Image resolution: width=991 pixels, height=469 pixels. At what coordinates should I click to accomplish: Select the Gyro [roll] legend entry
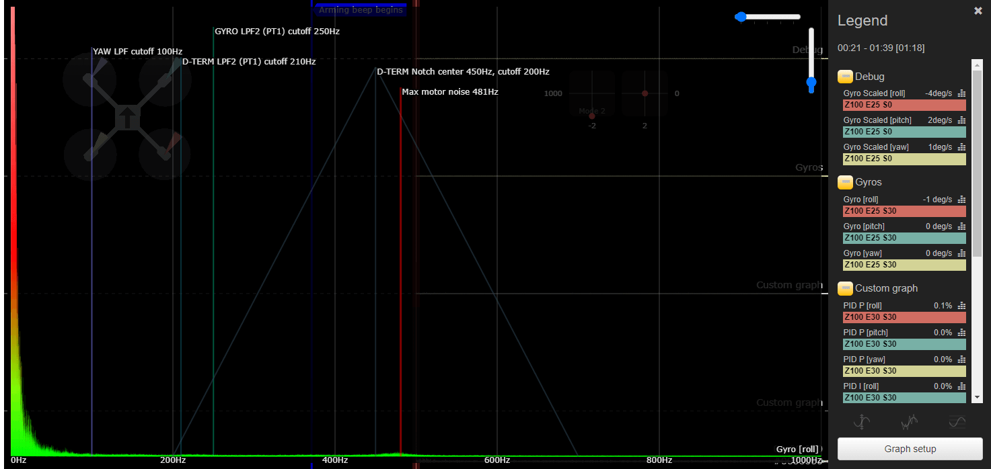(860, 200)
